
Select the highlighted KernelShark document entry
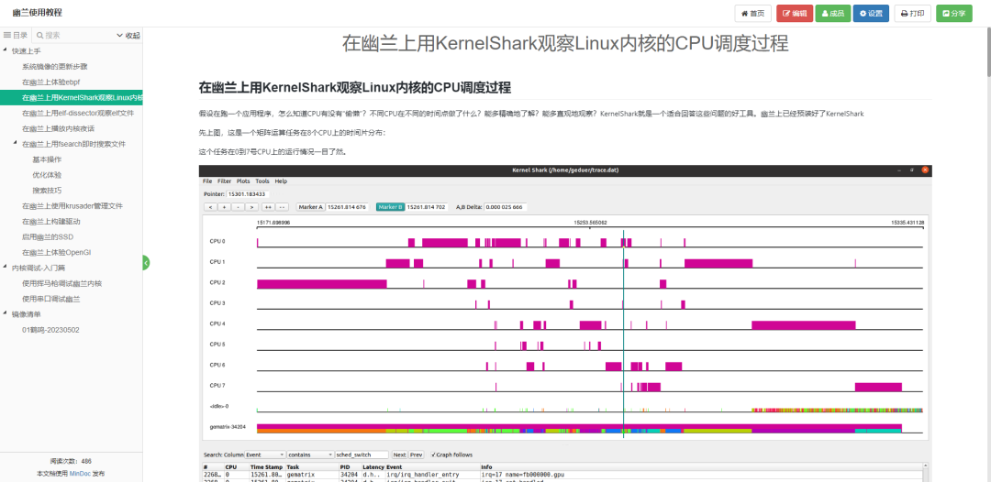(72, 97)
